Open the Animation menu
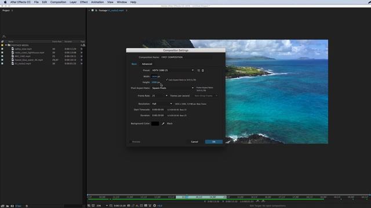This screenshot has height=208, width=371. (97, 2)
